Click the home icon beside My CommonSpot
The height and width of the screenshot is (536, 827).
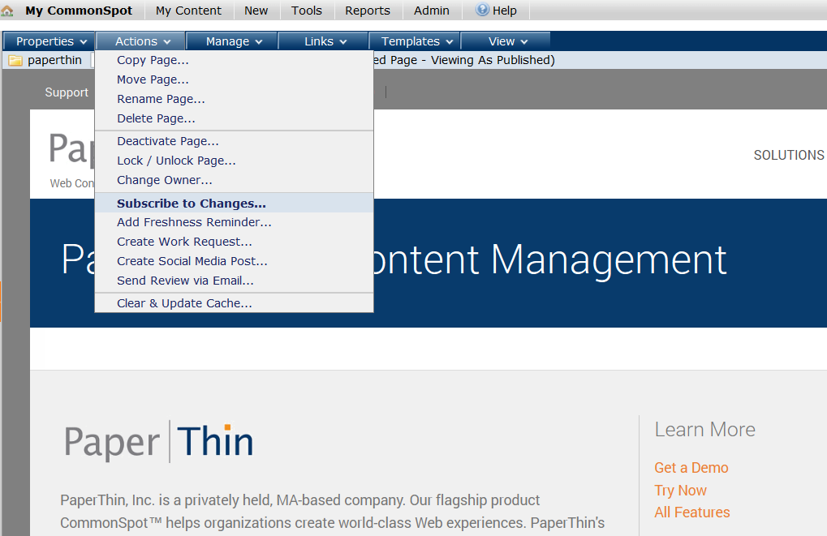tap(7, 11)
